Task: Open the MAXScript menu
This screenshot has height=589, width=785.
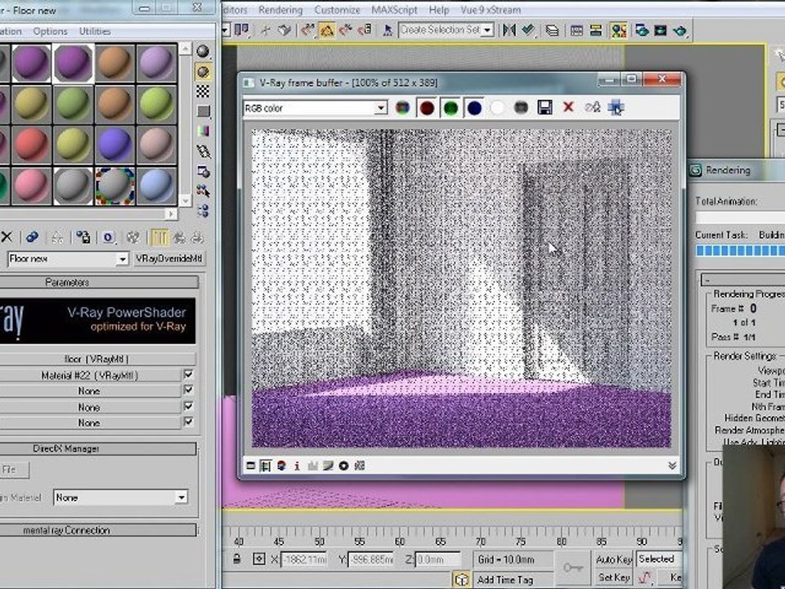Action: 394,10
